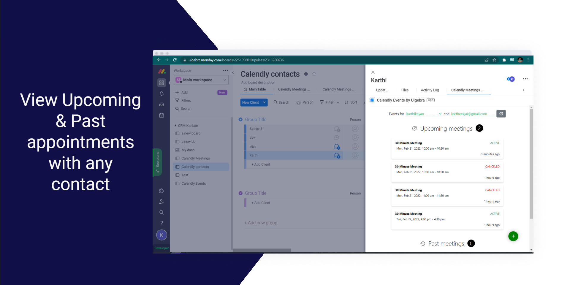
Task: Click See plans green tab
Action: pyautogui.click(x=157, y=162)
